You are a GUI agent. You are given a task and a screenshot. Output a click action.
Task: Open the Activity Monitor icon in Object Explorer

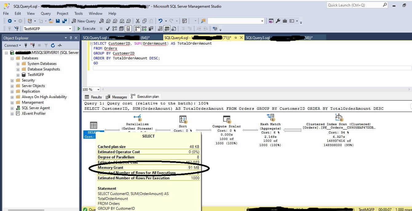[x=60, y=45]
